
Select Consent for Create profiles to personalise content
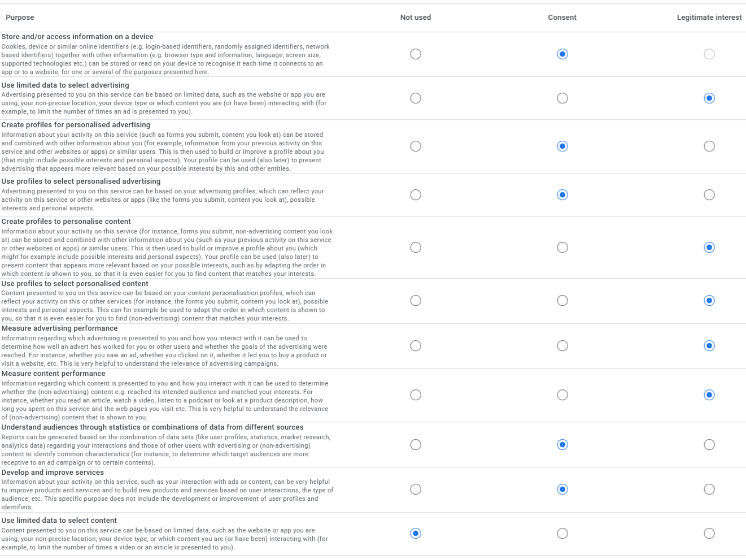(562, 248)
